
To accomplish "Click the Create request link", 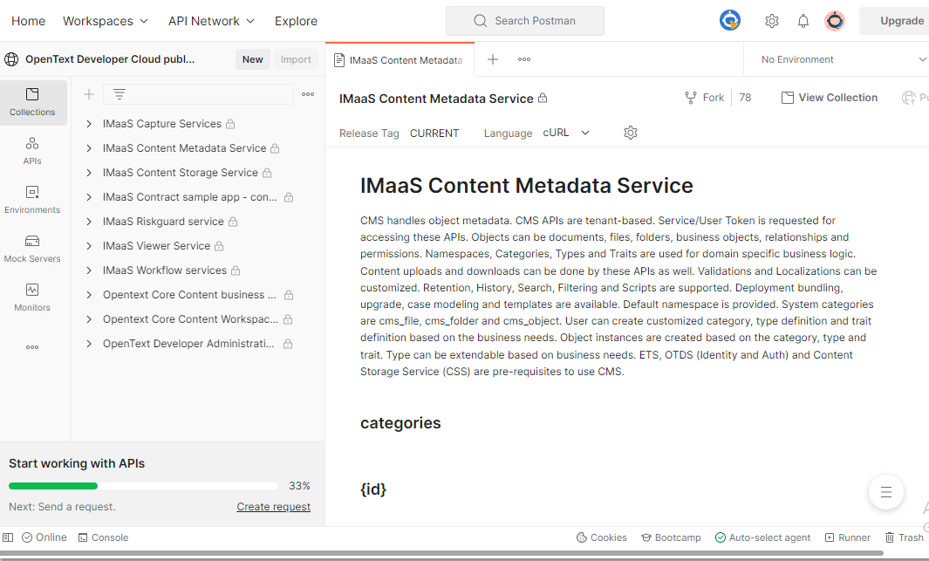I will pos(273,507).
